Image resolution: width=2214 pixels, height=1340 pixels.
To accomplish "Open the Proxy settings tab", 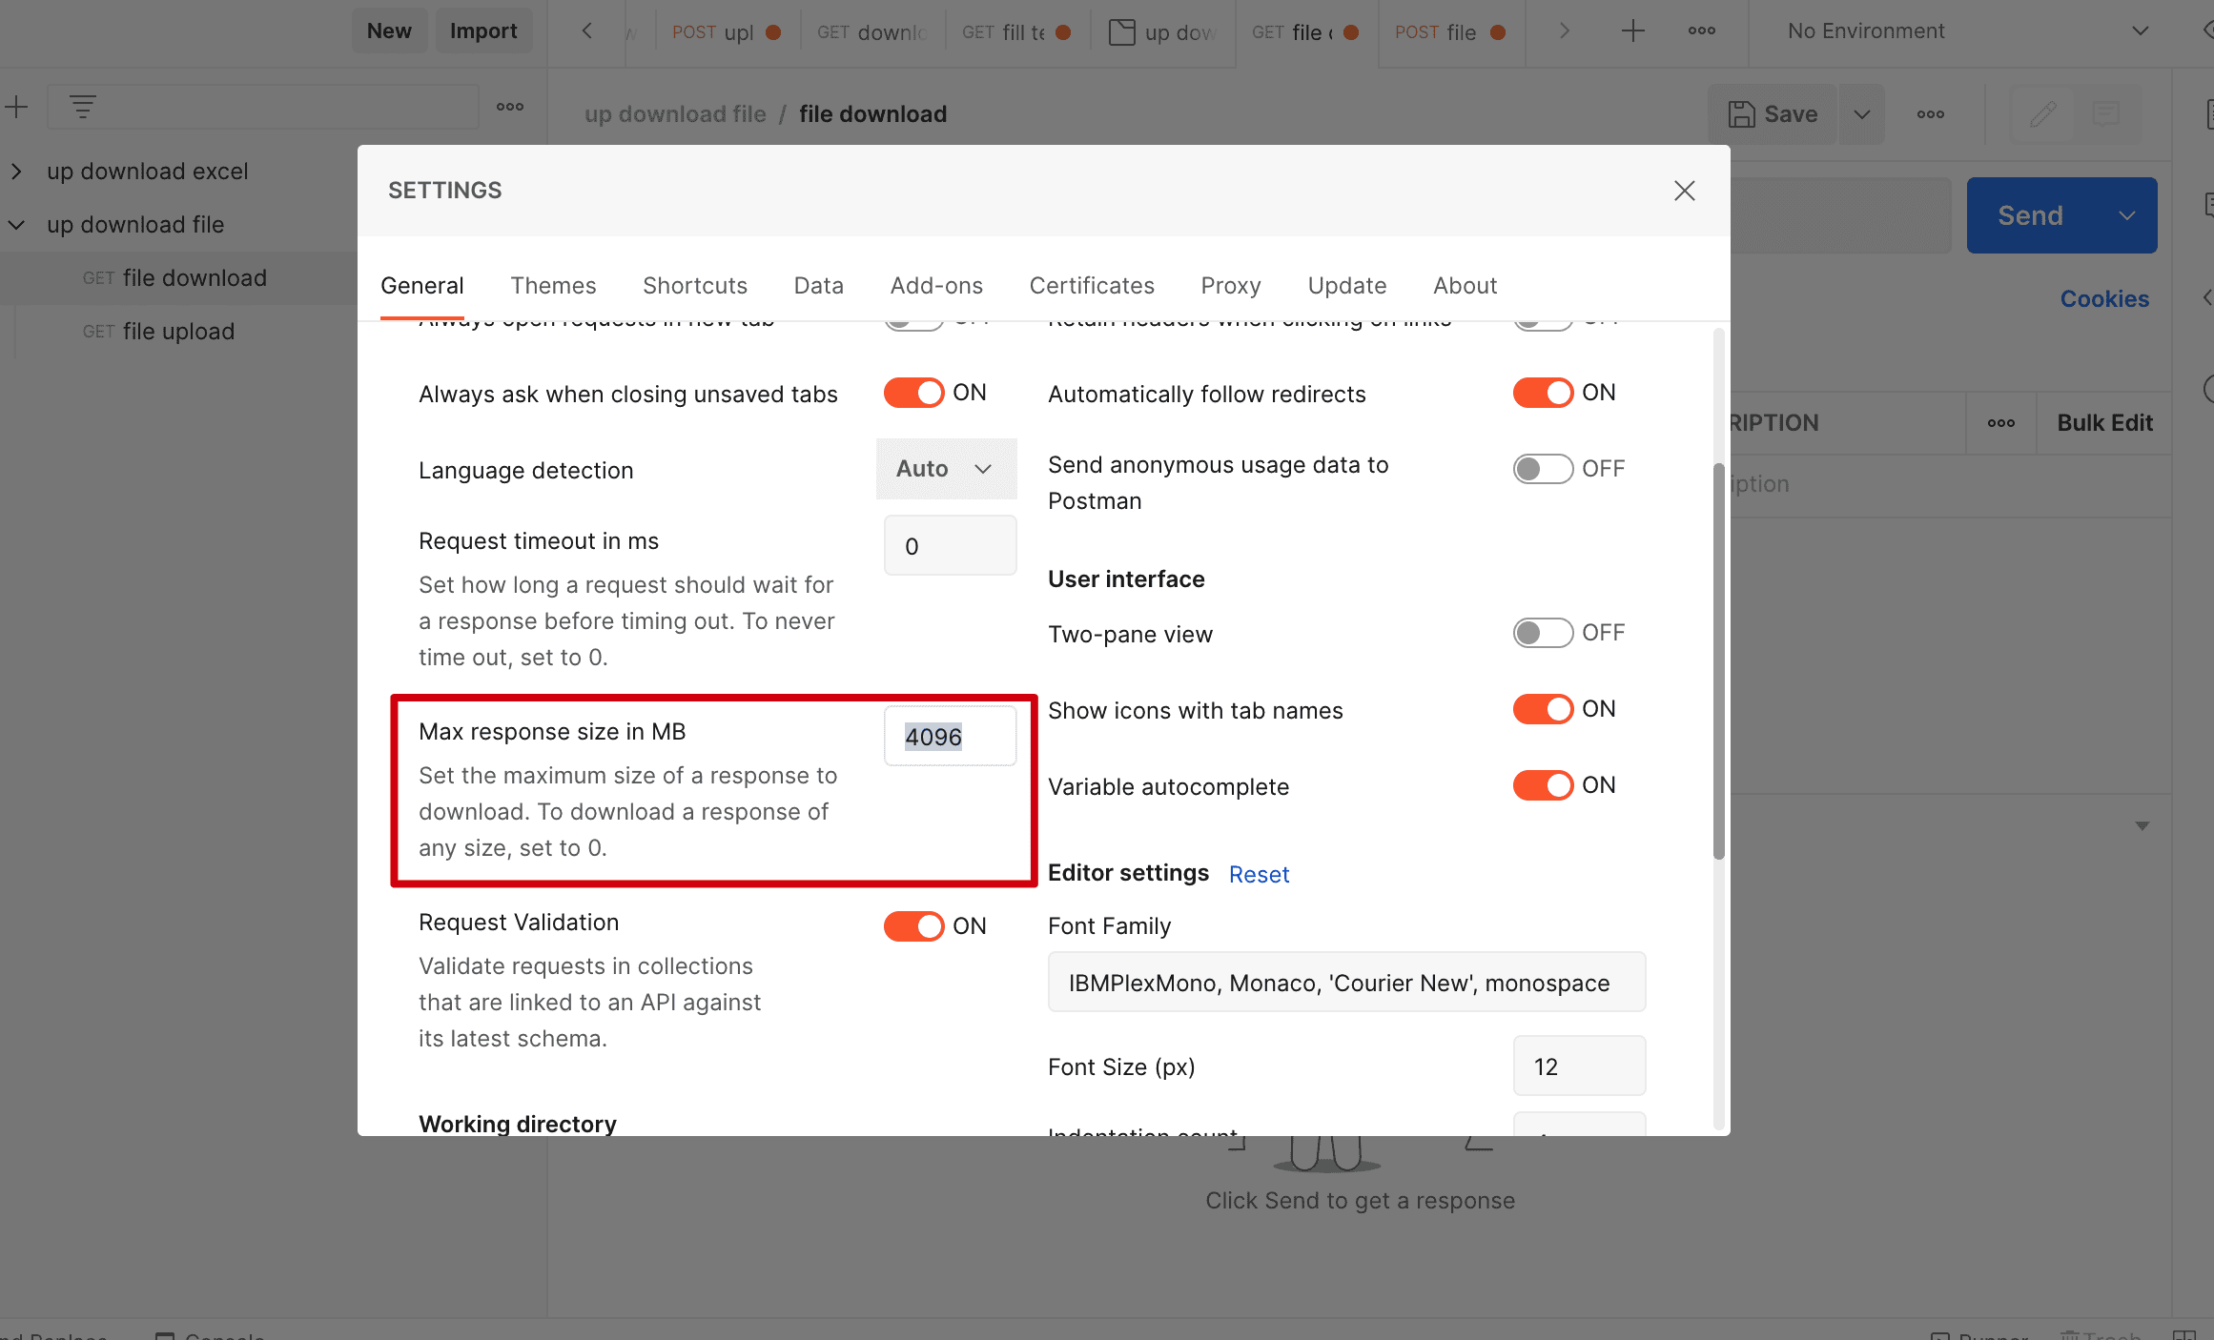I will tap(1230, 286).
